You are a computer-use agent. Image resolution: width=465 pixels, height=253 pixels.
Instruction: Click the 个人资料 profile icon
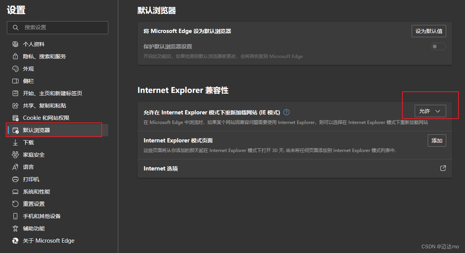[x=15, y=44]
